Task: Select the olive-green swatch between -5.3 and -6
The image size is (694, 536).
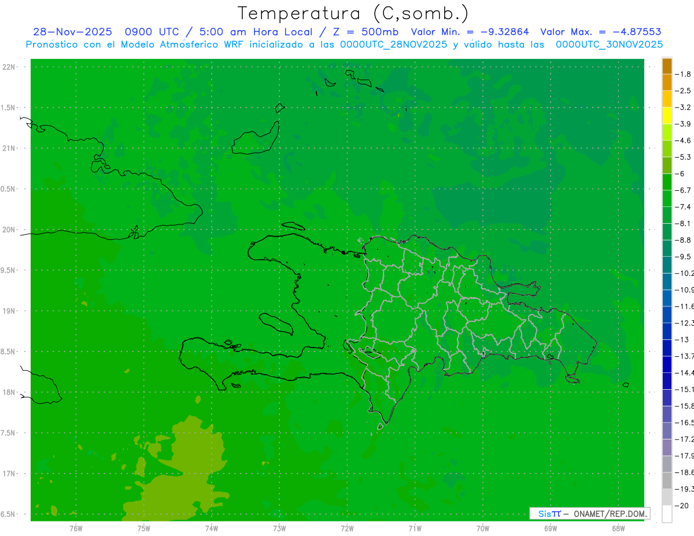Action: point(667,165)
